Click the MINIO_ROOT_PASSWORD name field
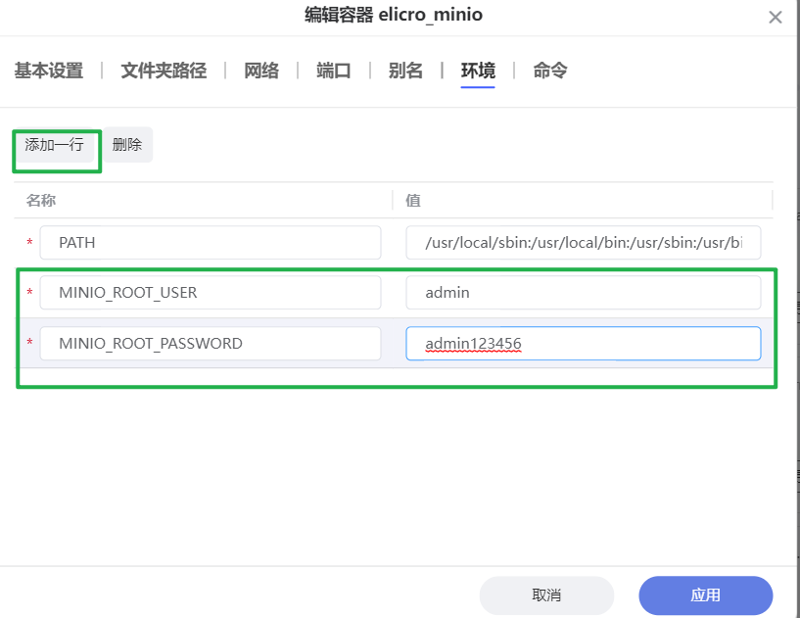This screenshot has width=800, height=618. point(210,343)
